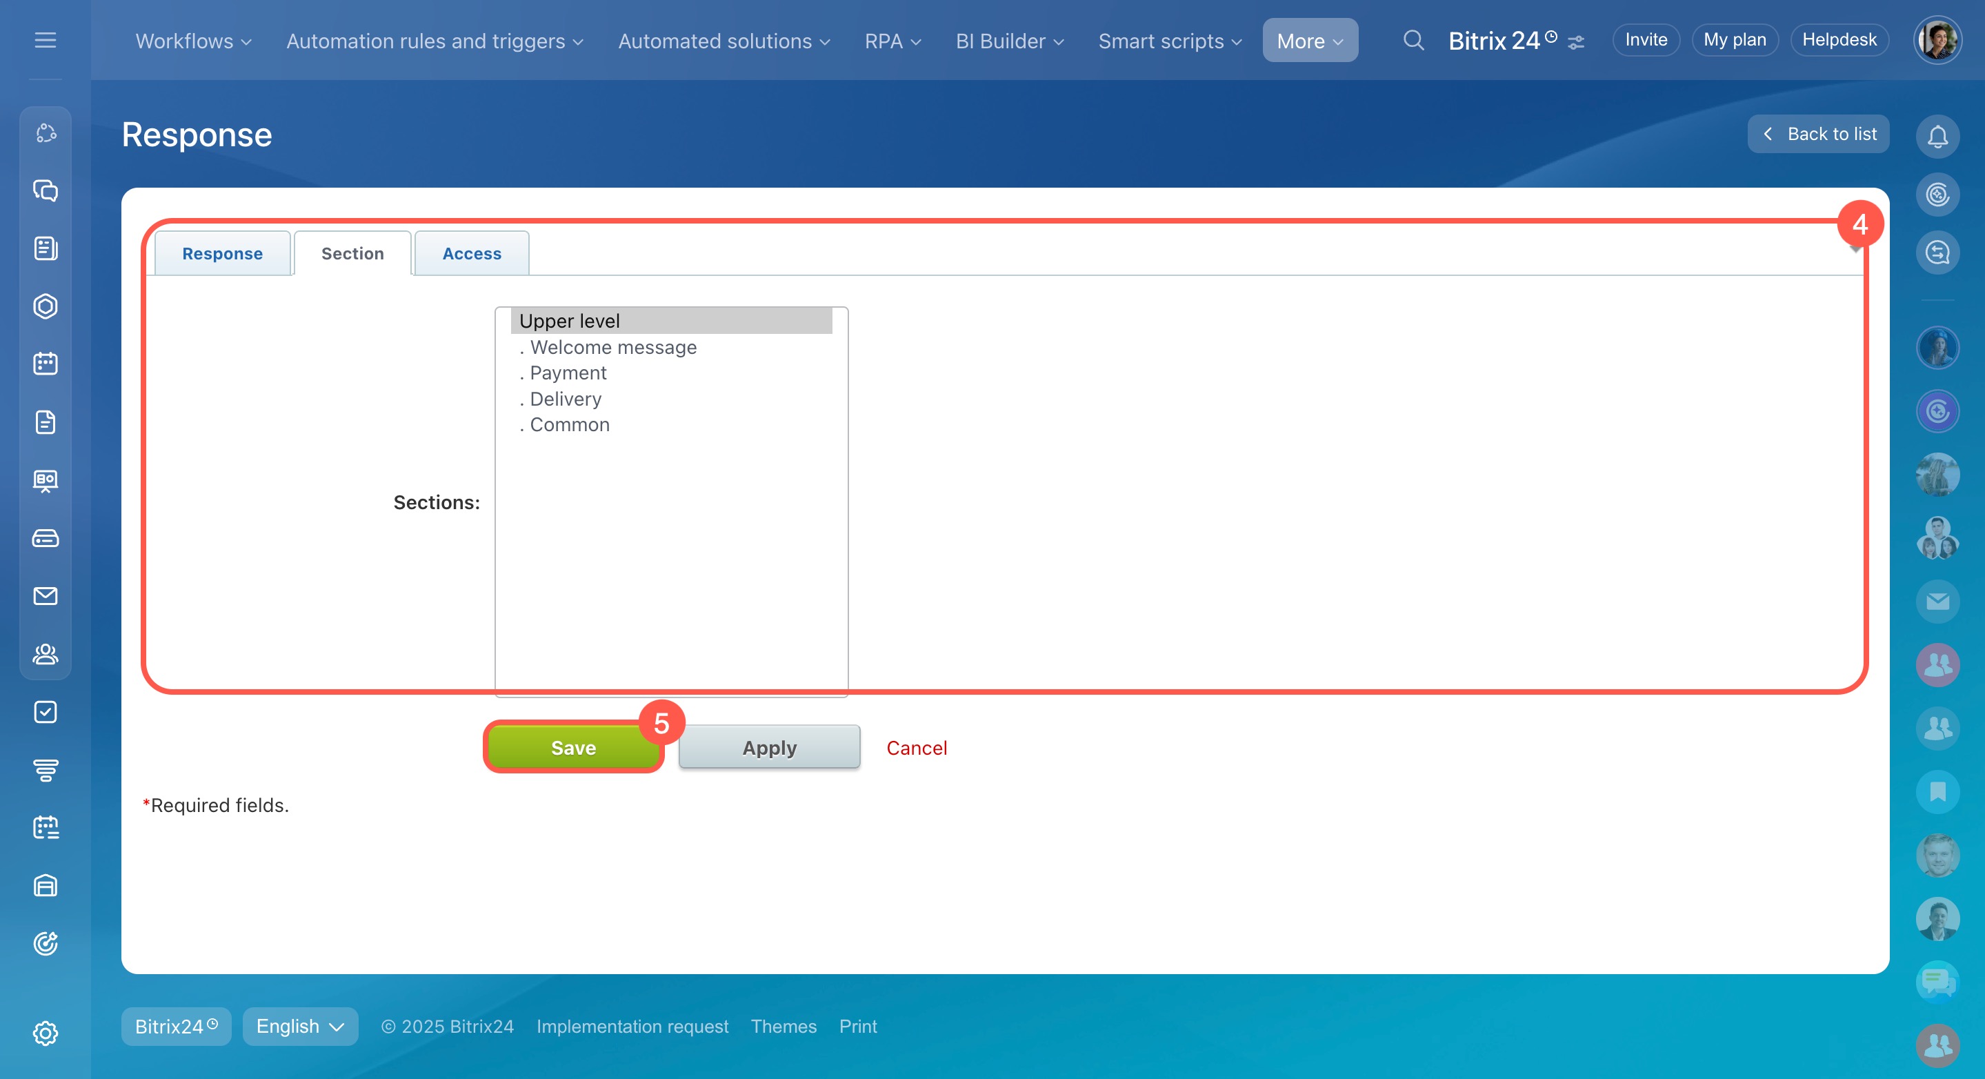The image size is (1985, 1079).
Task: Click the Cancel link
Action: pos(916,748)
